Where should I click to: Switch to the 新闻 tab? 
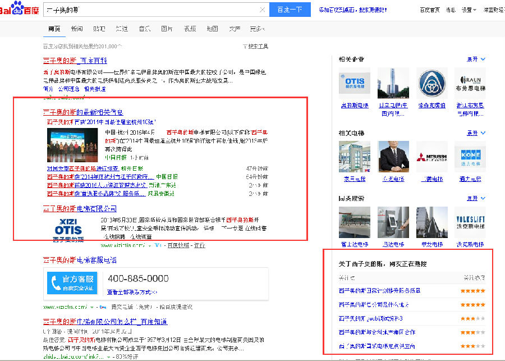[x=77, y=29]
